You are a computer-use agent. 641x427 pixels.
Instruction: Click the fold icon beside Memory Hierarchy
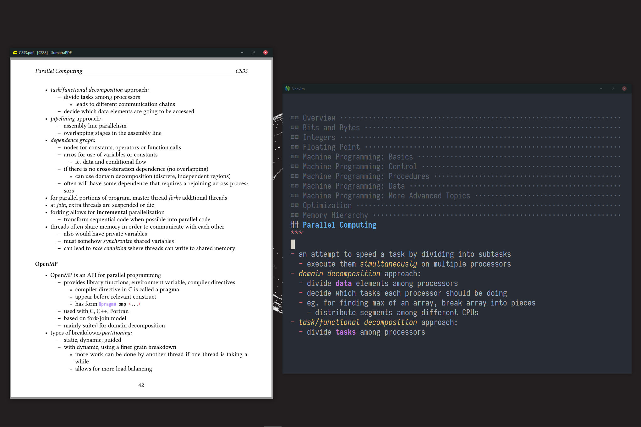point(294,215)
